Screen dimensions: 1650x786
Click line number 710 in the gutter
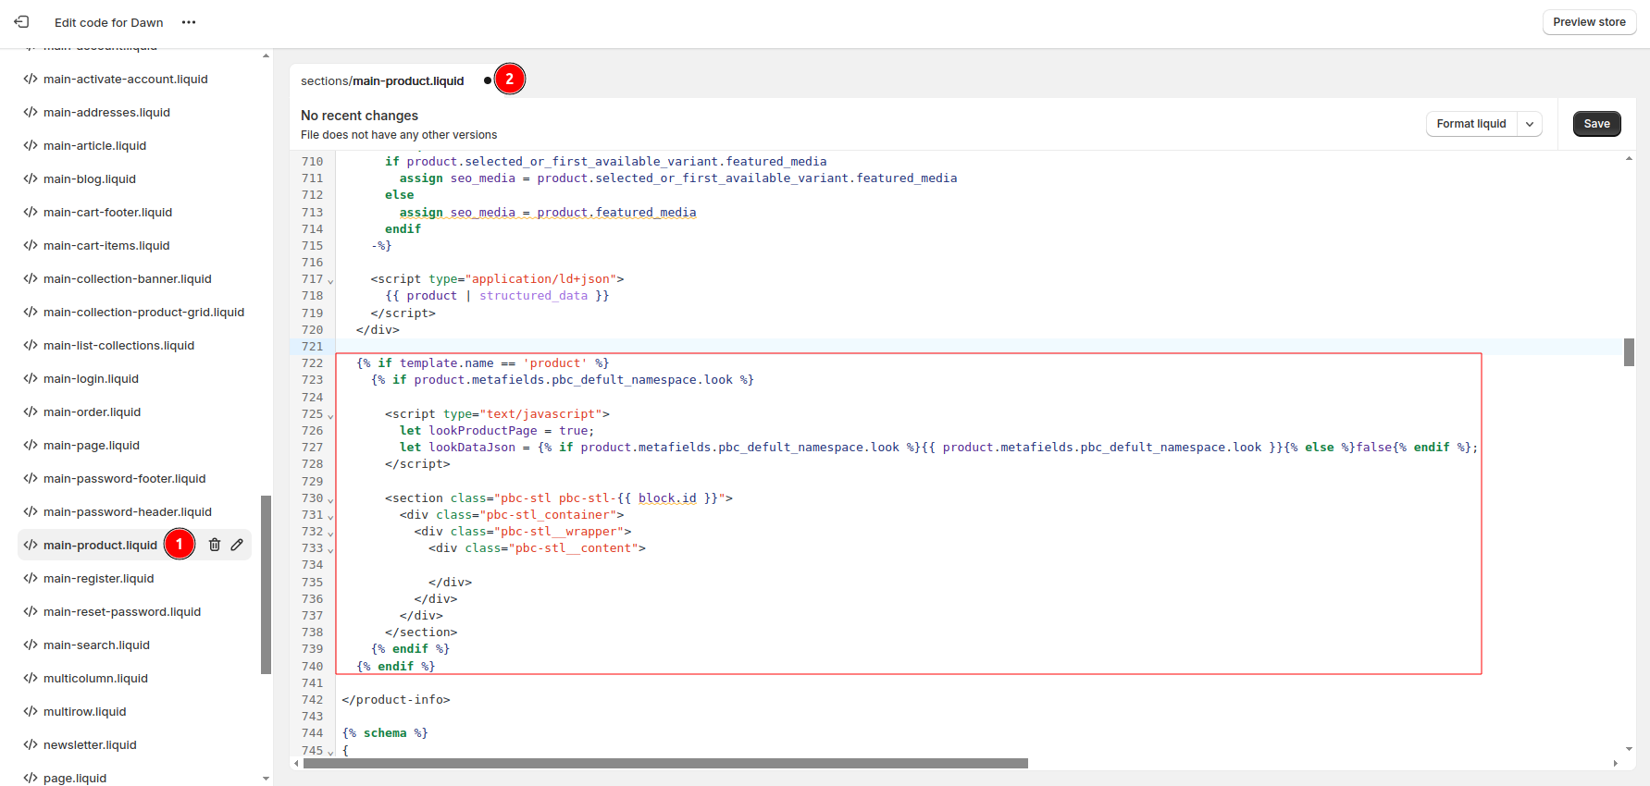point(313,162)
